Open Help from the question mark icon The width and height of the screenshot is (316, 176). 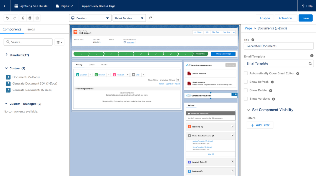point(303,6)
